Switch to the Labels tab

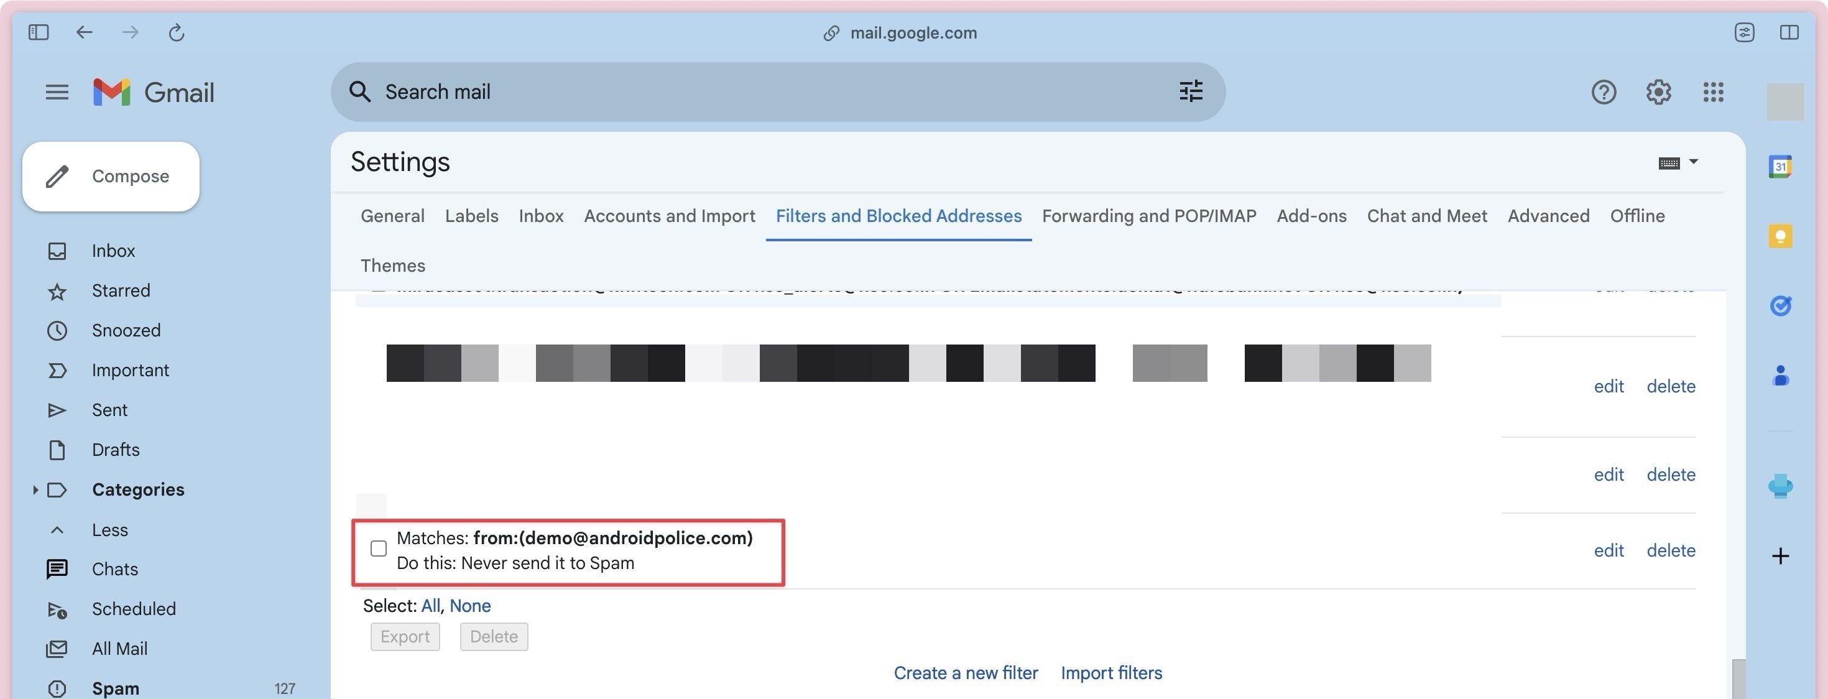(x=471, y=216)
